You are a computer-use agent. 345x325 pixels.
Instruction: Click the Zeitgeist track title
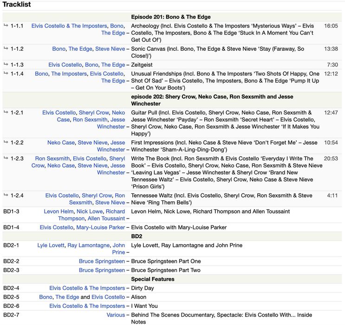click(142, 65)
